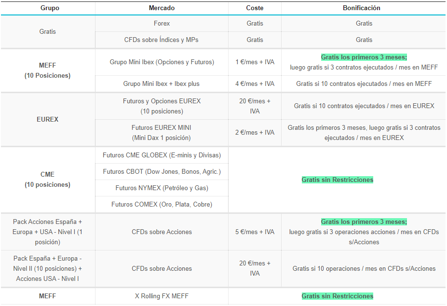This screenshot has height=306, width=447.
Task: Click CFDs sobre Índices y MPs
Action: (162, 40)
